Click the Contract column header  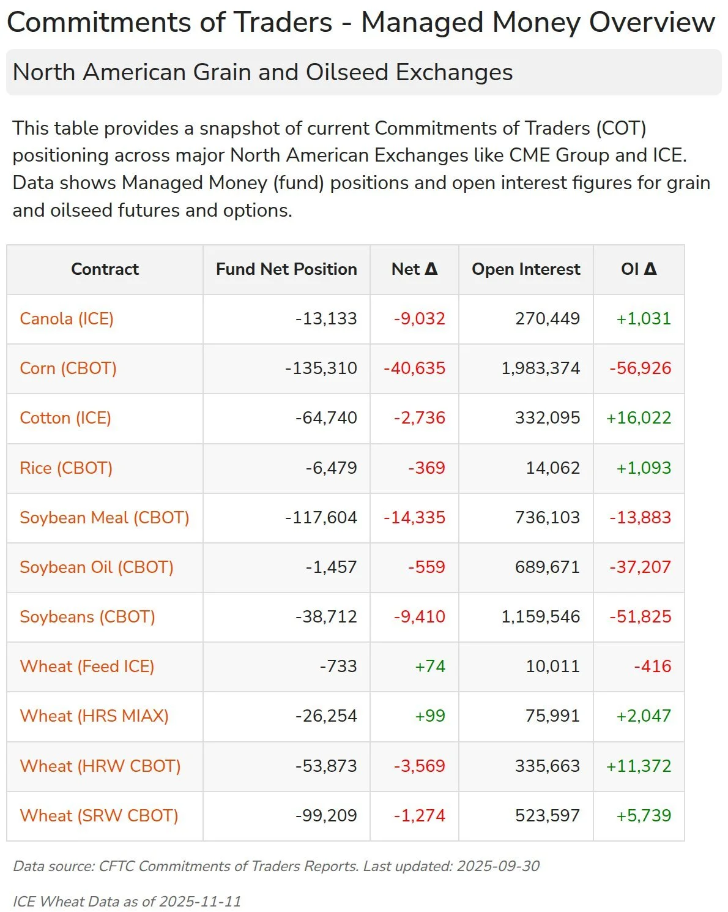pyautogui.click(x=105, y=269)
